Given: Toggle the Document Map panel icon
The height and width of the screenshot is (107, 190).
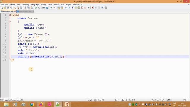Looking at the screenshot, I should pos(79,8).
